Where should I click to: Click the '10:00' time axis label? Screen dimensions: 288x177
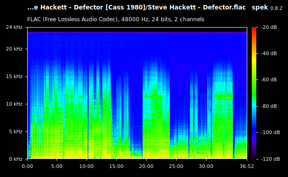tap(86, 166)
